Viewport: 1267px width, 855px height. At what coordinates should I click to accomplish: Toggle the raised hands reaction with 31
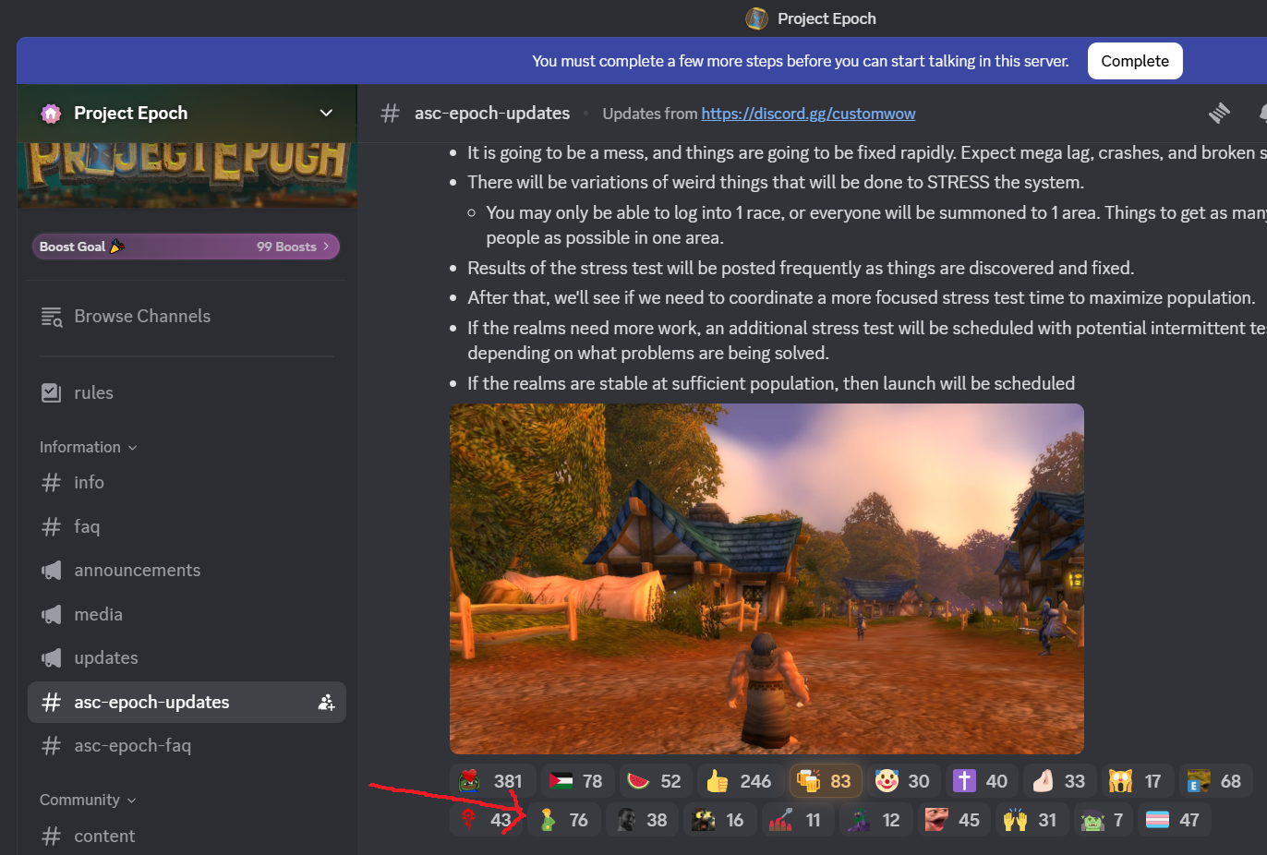pos(1032,820)
